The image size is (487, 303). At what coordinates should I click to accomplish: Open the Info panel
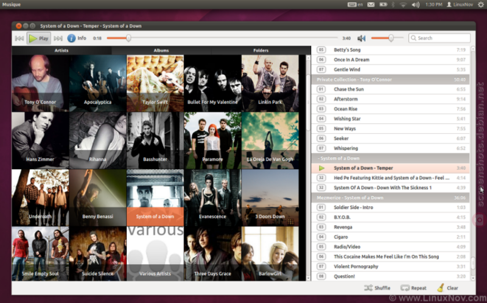tap(77, 38)
